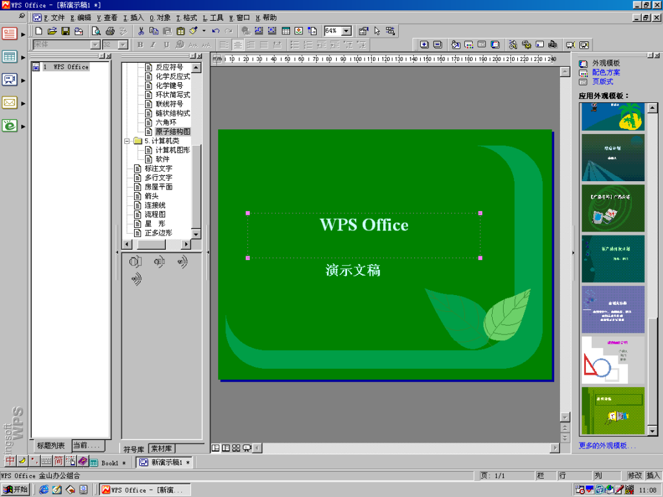Expand the arrow next to the mail sidebar icon
The image size is (663, 497).
coord(23,104)
